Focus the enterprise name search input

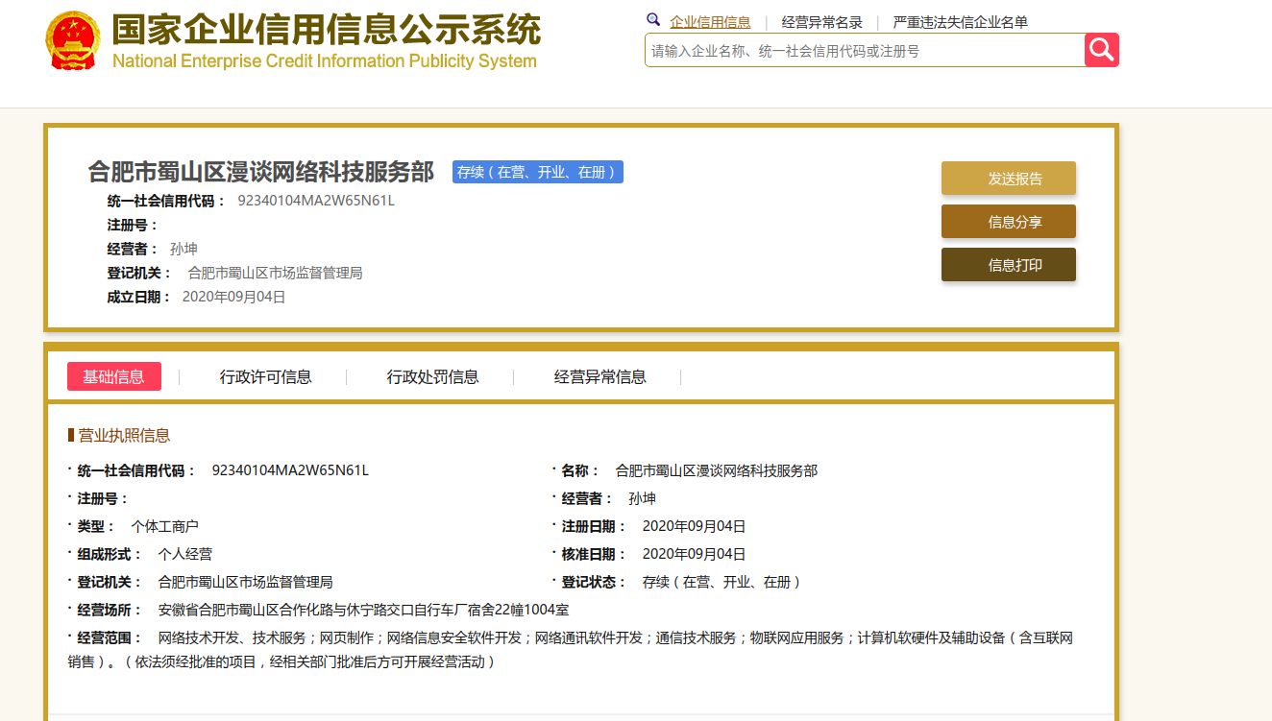pyautogui.click(x=865, y=50)
